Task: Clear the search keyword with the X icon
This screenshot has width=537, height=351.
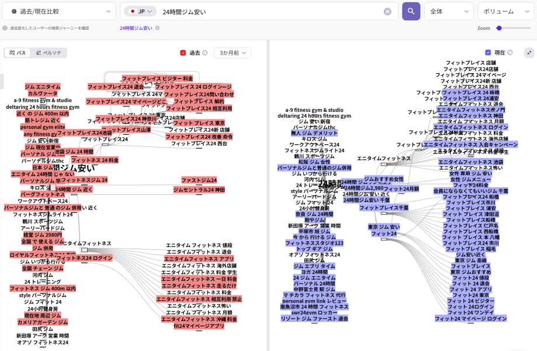Action: 387,12
